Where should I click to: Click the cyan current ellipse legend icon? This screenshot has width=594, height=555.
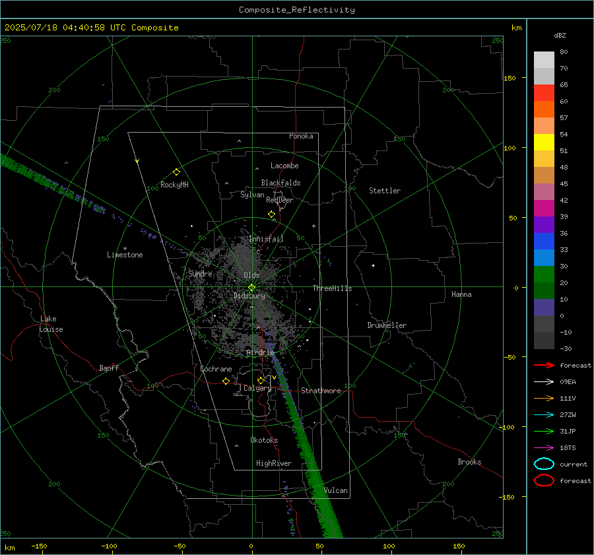tap(544, 464)
